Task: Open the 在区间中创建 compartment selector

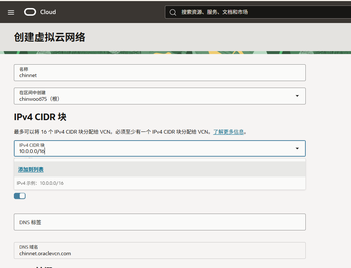Action: pyautogui.click(x=153, y=96)
